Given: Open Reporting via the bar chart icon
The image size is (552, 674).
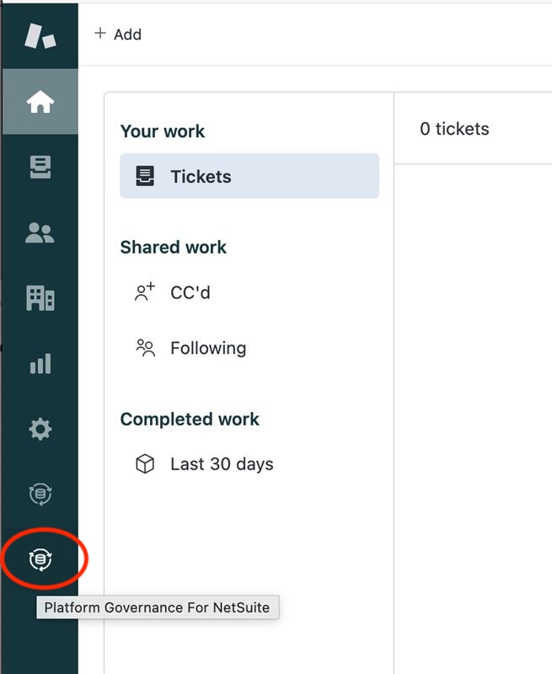Looking at the screenshot, I should (40, 364).
